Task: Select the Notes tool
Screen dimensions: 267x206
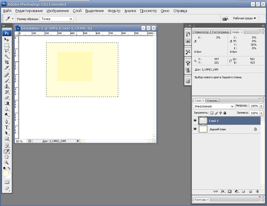Action: pos(7,145)
